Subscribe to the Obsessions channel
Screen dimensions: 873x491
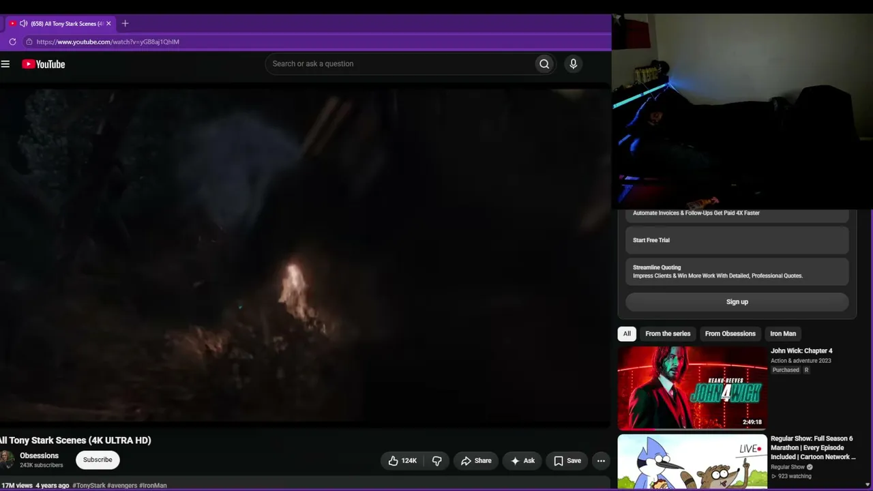pyautogui.click(x=98, y=460)
